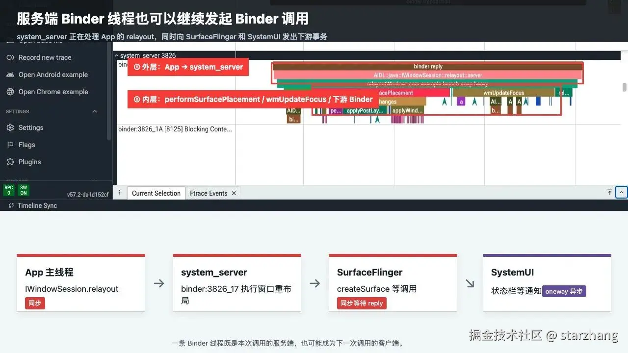Collapse the bottom details panel chevron
Image resolution: width=628 pixels, height=353 pixels.
(622, 192)
